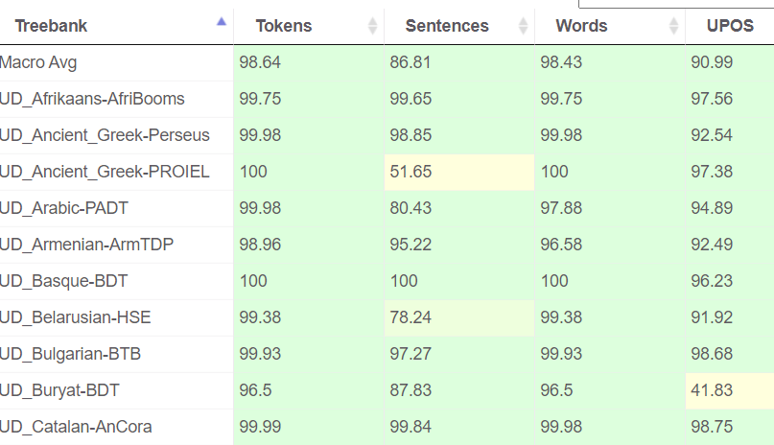
Task: Click PROIEL UPOS value 97.38
Action: point(712,172)
